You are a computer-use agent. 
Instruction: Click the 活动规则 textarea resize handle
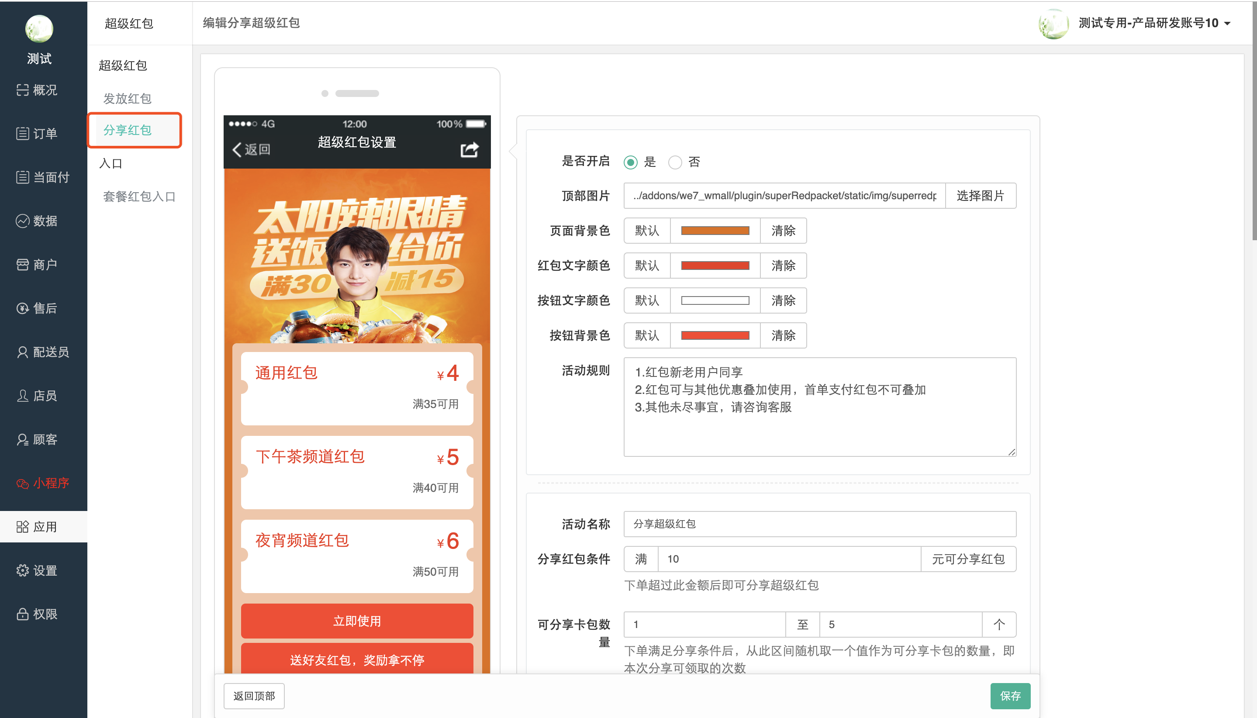1012,452
